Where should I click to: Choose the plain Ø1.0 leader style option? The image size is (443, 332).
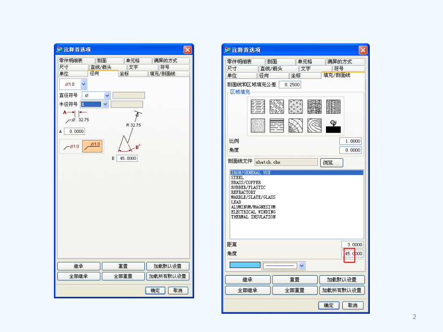tap(71, 146)
